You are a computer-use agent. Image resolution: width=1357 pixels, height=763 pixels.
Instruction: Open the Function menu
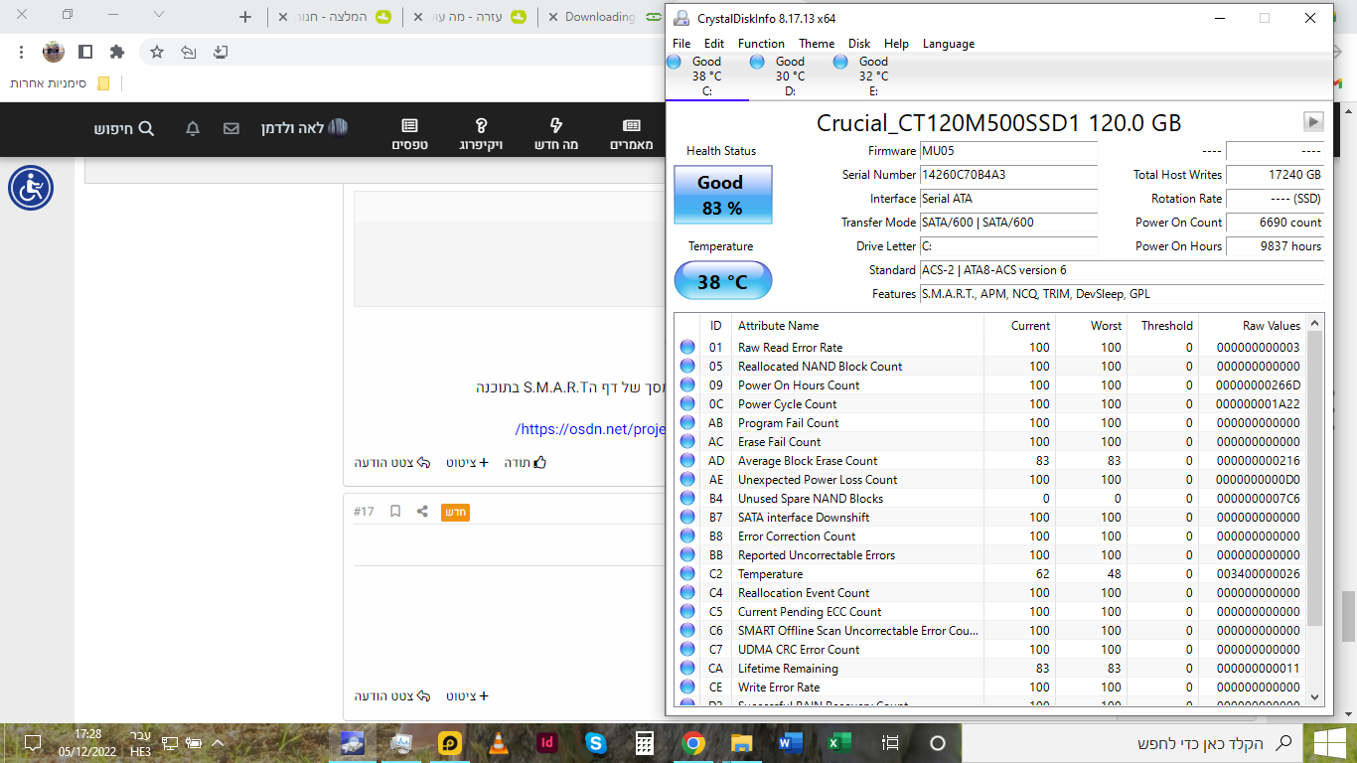pos(762,44)
